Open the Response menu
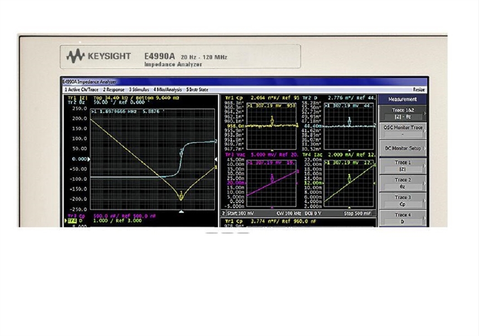Image resolution: width=479 pixels, height=336 pixels. pos(114,90)
